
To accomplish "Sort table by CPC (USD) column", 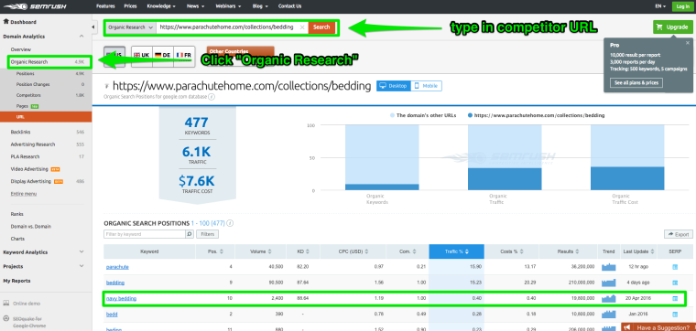I will 353,251.
